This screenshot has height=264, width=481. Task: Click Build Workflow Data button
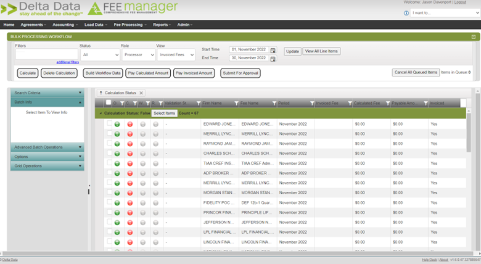tap(103, 73)
